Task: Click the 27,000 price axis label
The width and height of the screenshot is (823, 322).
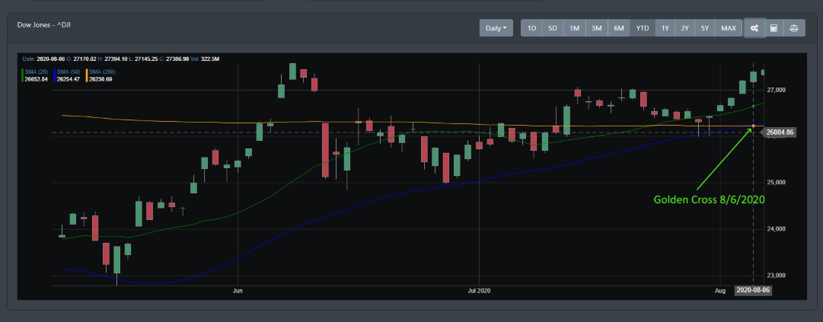Action: (x=776, y=90)
